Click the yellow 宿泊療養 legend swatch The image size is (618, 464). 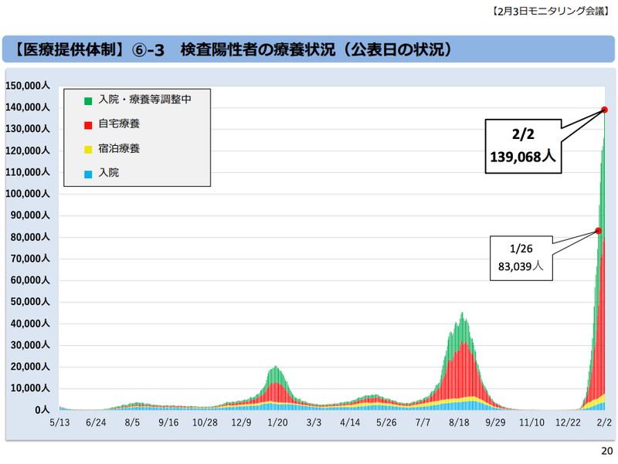(89, 149)
